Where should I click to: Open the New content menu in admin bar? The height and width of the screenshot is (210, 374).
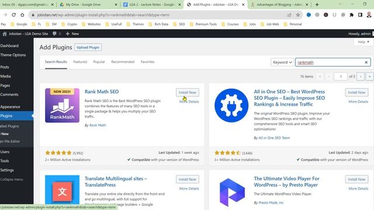coord(72,34)
